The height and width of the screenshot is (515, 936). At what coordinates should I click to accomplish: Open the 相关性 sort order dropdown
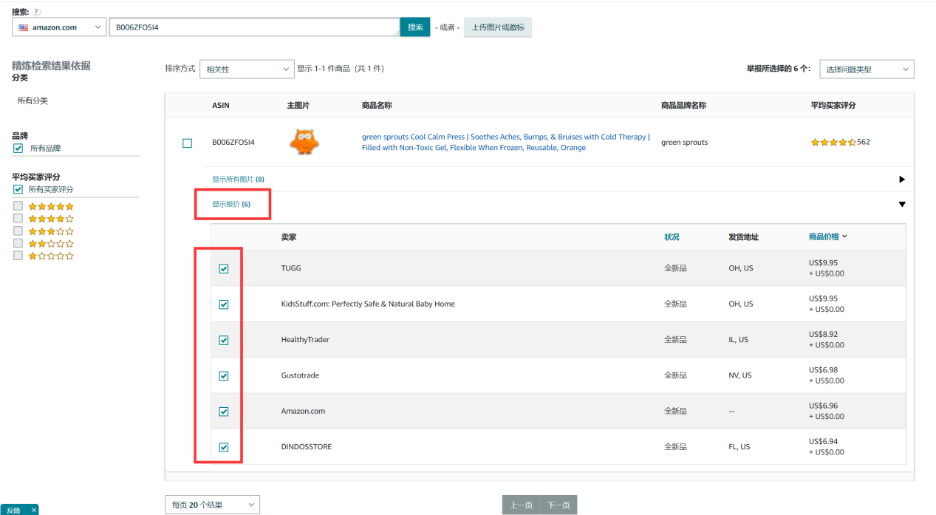[248, 69]
